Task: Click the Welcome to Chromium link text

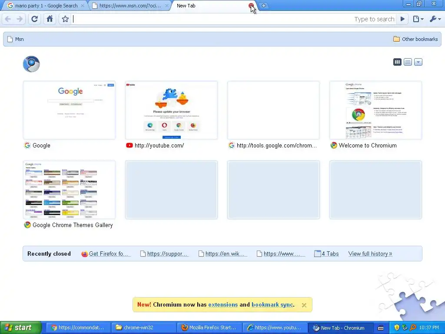Action: point(368,145)
